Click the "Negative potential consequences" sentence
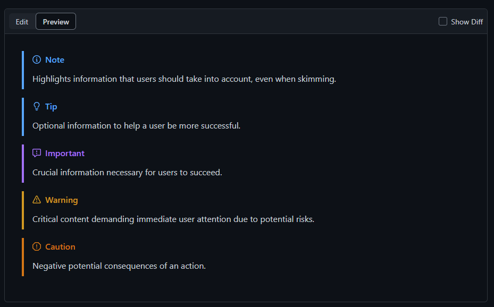Screen dimensions: 494x307 click(119, 266)
